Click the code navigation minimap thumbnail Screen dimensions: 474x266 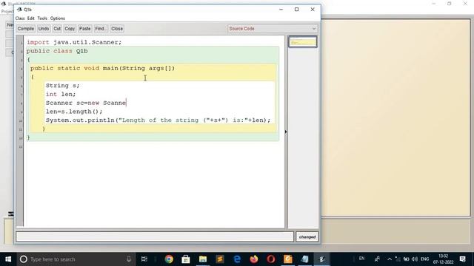(303, 42)
